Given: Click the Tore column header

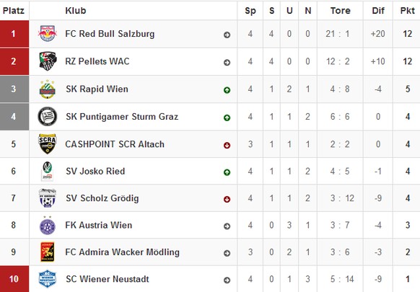Looking at the screenshot, I should pos(340,10).
